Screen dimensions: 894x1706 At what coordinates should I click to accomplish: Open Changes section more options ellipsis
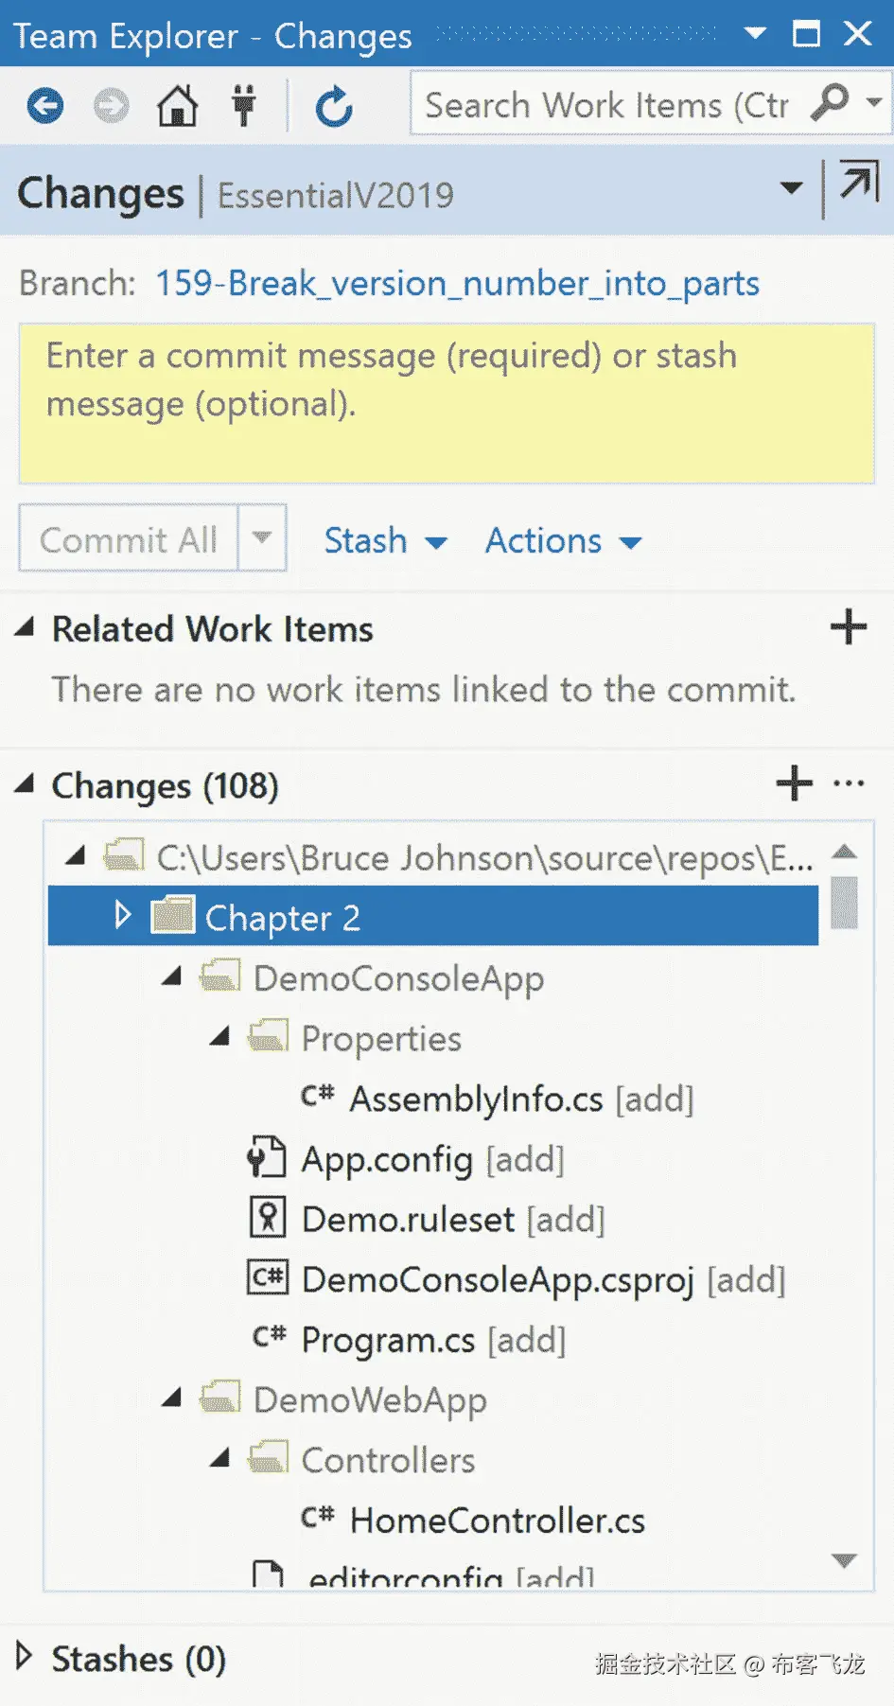[x=849, y=783]
